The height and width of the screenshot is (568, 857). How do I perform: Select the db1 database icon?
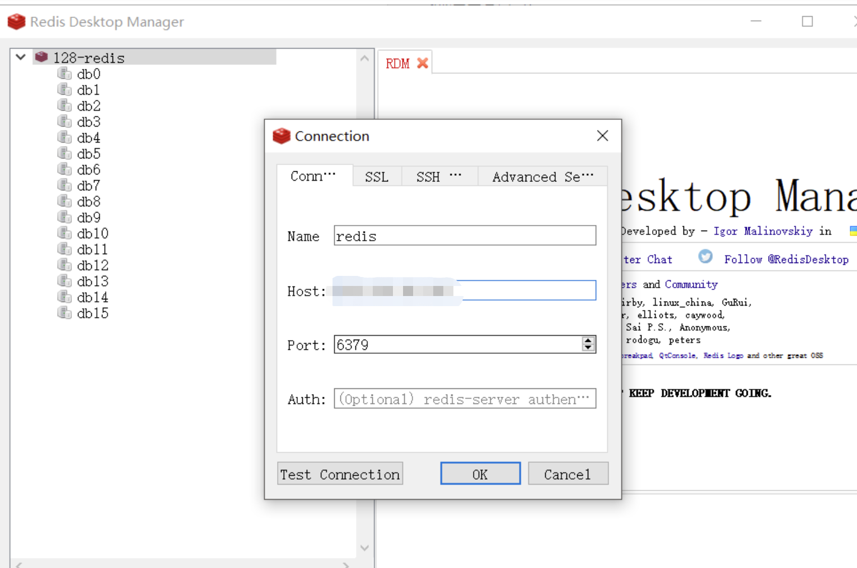coord(64,90)
